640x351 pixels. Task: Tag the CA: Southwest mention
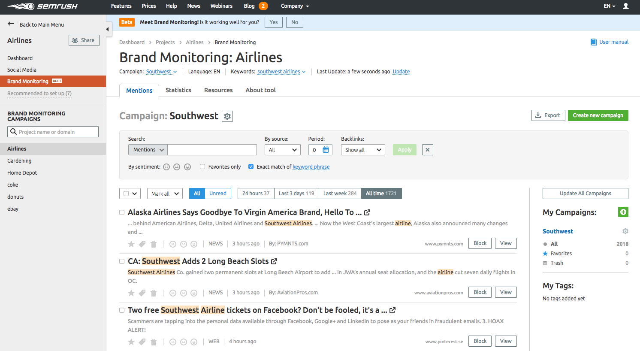(x=142, y=293)
